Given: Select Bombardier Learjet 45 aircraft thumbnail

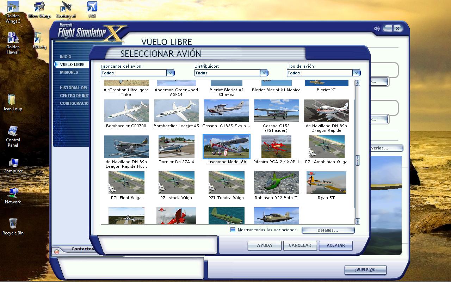Looking at the screenshot, I should [x=176, y=111].
